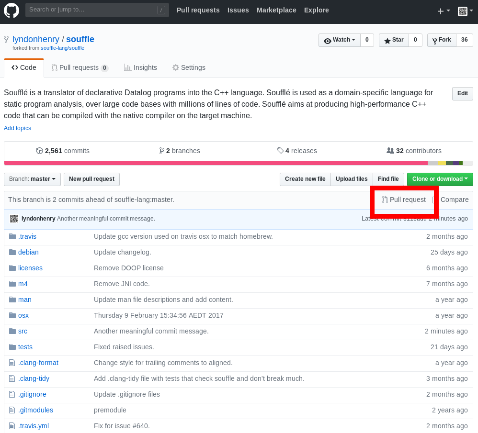Star the repository
Image resolution: width=478 pixels, height=433 pixels.
394,40
